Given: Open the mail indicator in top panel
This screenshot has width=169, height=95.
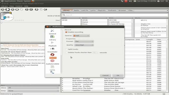Looking at the screenshot, I should (x=135, y=1).
